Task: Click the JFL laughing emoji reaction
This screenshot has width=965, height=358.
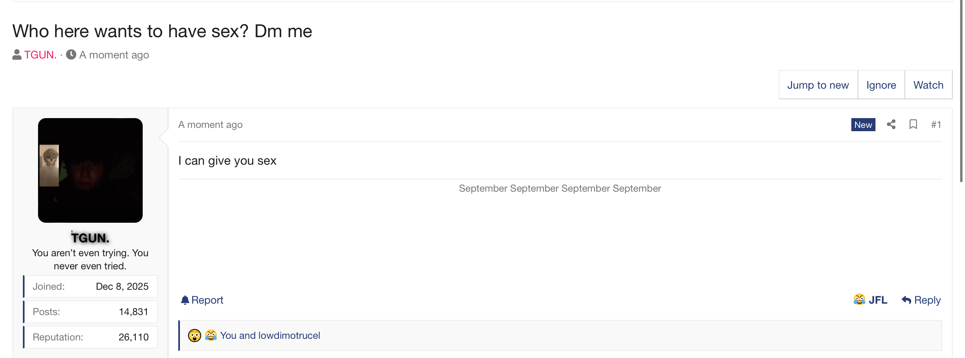Action: click(x=859, y=300)
